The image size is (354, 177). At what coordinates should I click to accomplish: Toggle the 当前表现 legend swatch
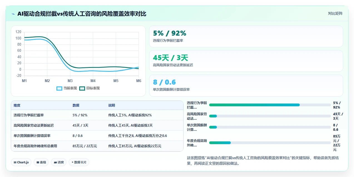[59, 88]
